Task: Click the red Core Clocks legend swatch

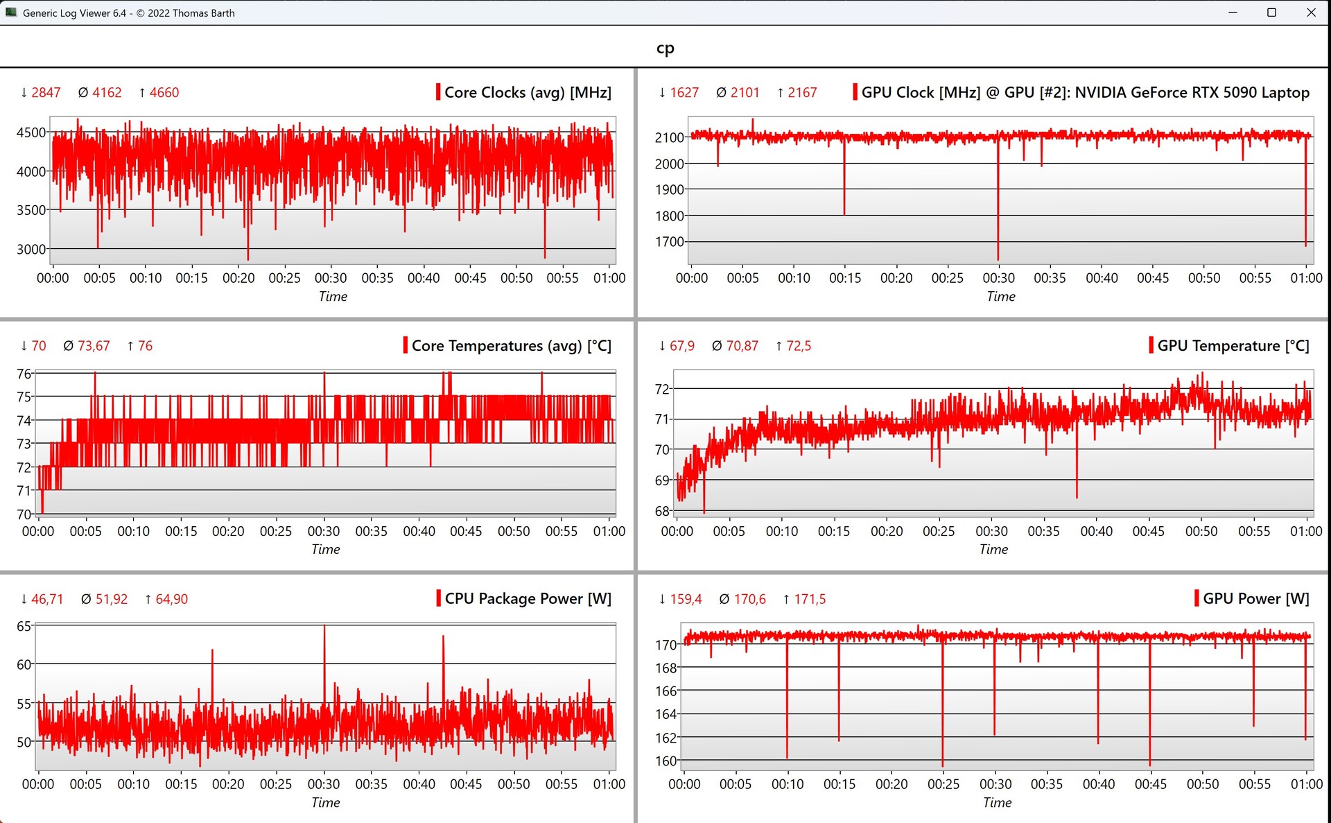Action: [x=438, y=92]
